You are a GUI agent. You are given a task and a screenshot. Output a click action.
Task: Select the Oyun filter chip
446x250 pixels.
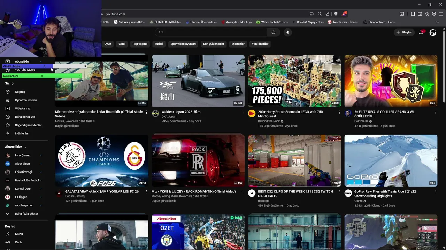coord(108,44)
